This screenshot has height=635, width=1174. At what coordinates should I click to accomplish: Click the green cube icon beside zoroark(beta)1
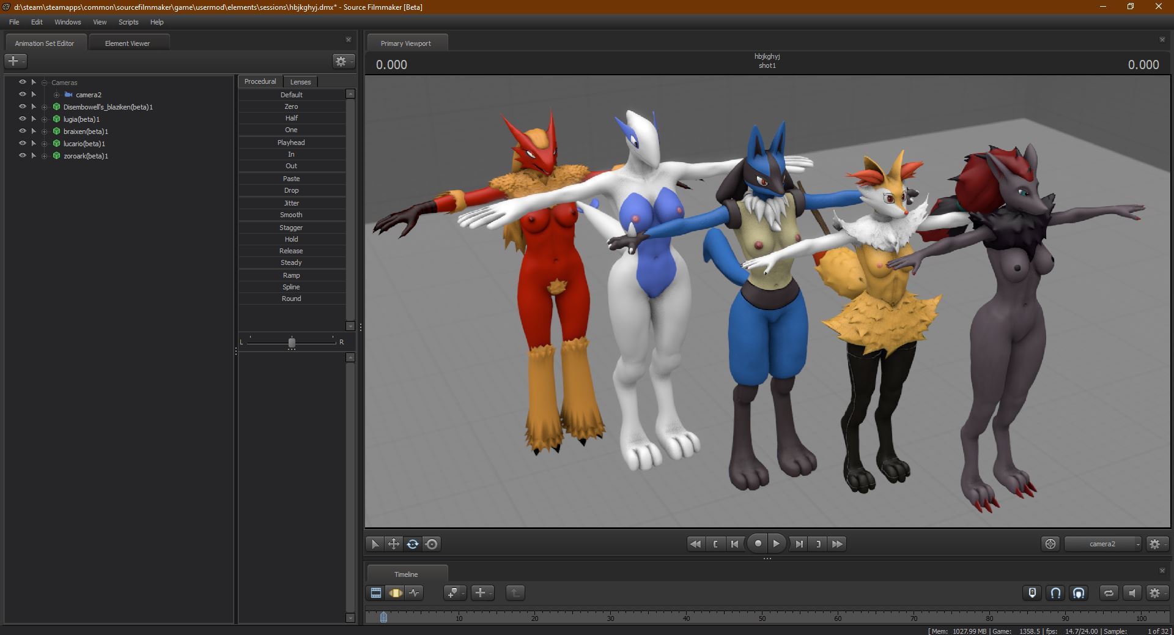tap(57, 156)
